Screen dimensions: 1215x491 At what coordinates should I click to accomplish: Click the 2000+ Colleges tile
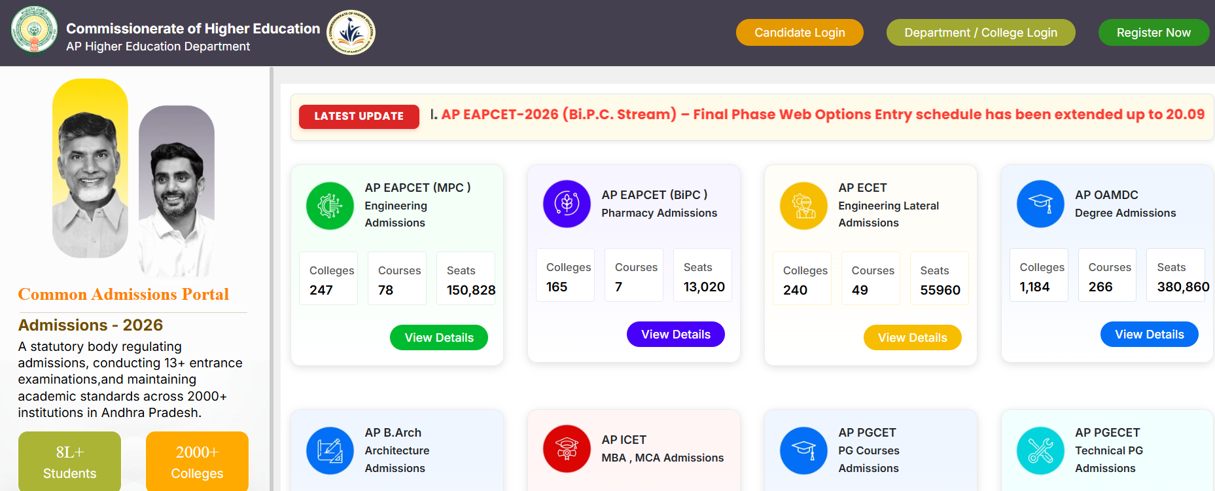click(x=197, y=462)
